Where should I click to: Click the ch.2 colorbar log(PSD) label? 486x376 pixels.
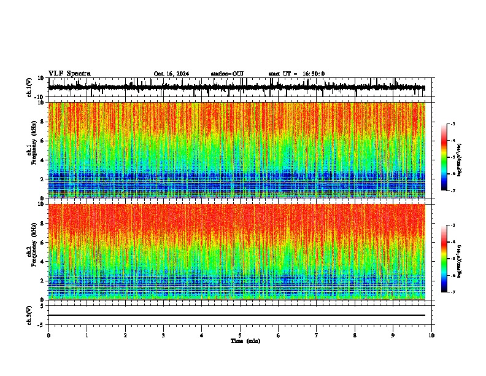click(x=459, y=261)
